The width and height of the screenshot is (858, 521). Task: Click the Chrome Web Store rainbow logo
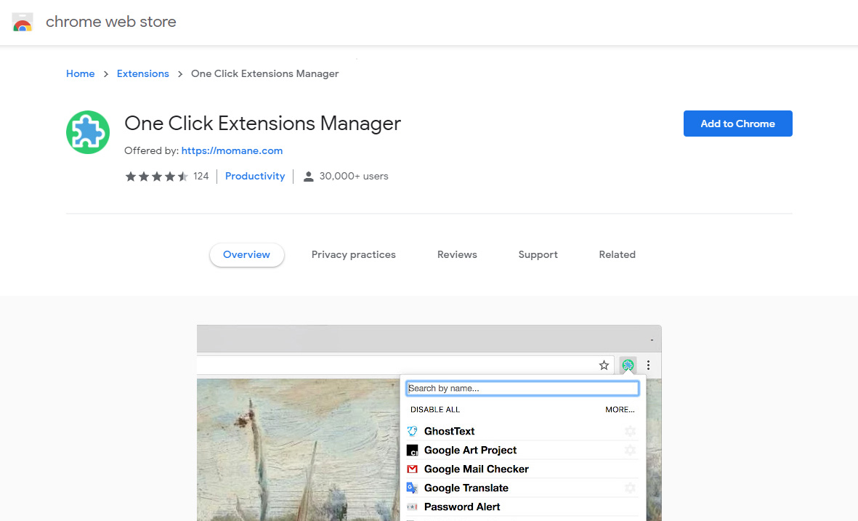pos(23,23)
